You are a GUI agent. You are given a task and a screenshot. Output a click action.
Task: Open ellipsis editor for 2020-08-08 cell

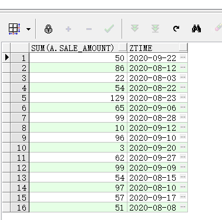click(x=183, y=207)
